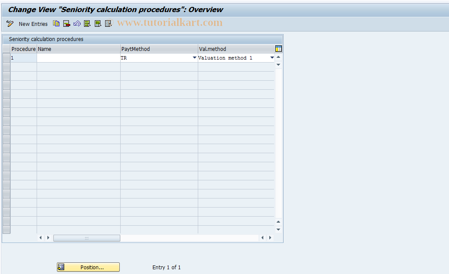Click the Val.method column header
449x274 pixels.
click(x=236, y=49)
